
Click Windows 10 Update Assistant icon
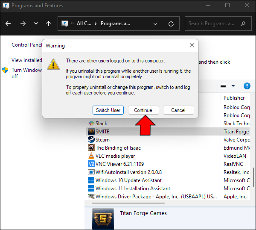[91, 180]
